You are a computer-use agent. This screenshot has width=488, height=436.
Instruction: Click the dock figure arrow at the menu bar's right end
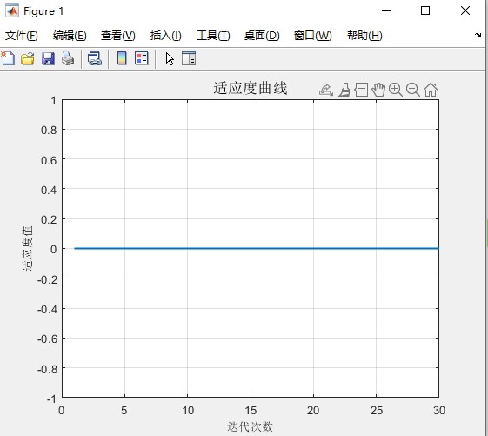tap(478, 35)
